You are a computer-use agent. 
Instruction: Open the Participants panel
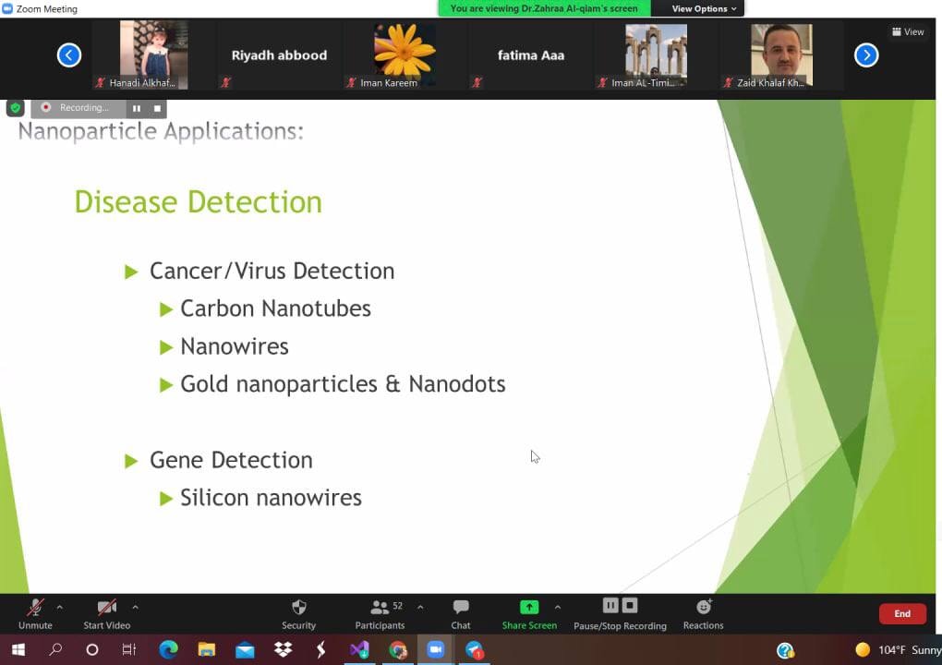[380, 612]
